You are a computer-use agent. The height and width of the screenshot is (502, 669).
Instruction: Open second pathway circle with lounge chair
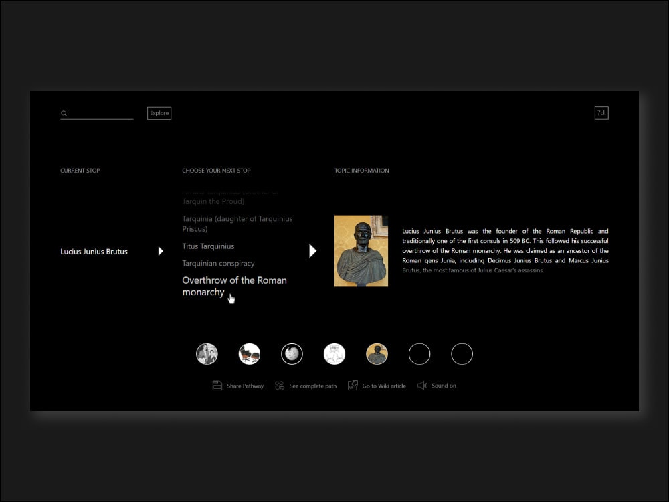click(x=250, y=354)
